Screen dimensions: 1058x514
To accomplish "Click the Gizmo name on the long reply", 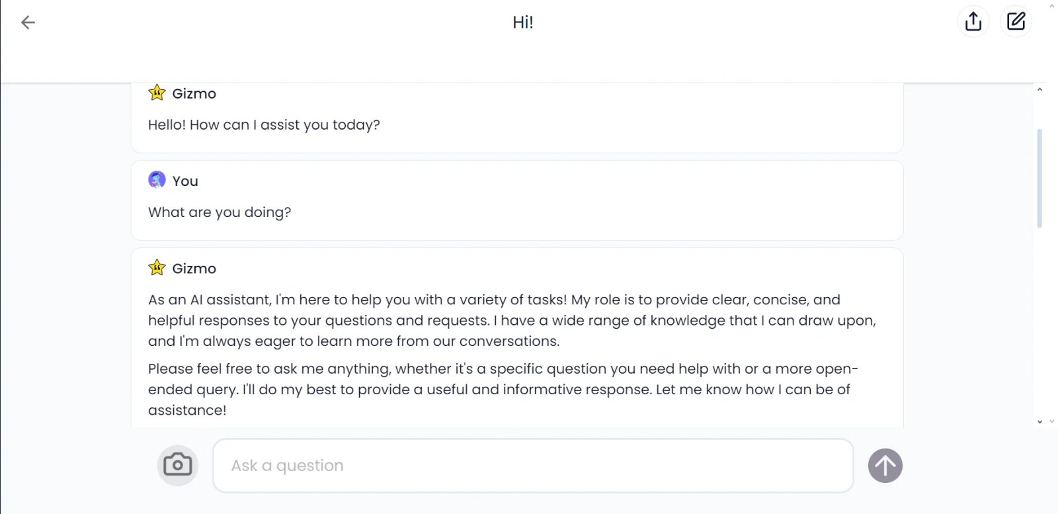I will [194, 269].
